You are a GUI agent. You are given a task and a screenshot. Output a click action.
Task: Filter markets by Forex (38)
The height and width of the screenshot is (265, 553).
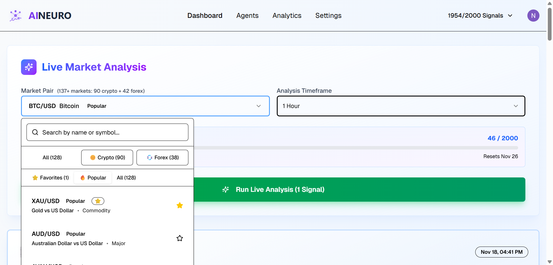[162, 158]
